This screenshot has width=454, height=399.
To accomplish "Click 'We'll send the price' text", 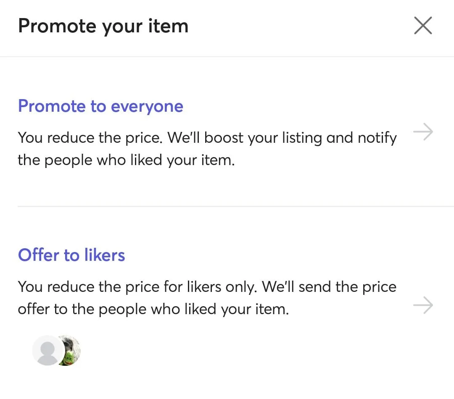I will tap(329, 287).
